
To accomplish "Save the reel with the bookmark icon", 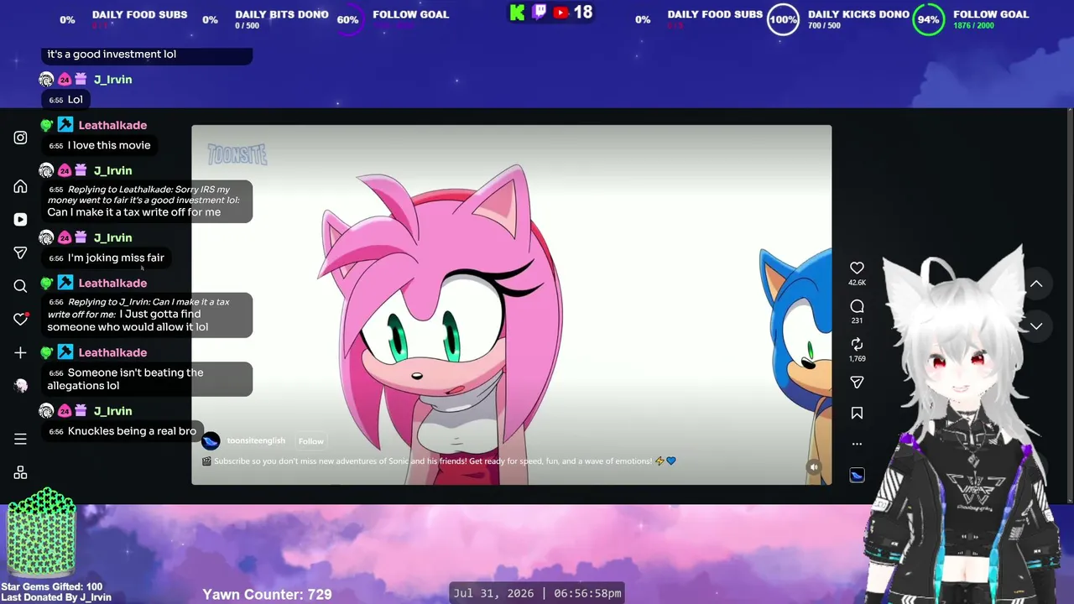I will tap(857, 413).
